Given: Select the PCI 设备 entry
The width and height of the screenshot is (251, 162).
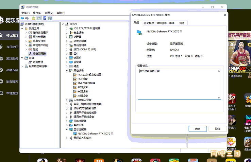Looking at the screenshot, I should click(83, 79).
